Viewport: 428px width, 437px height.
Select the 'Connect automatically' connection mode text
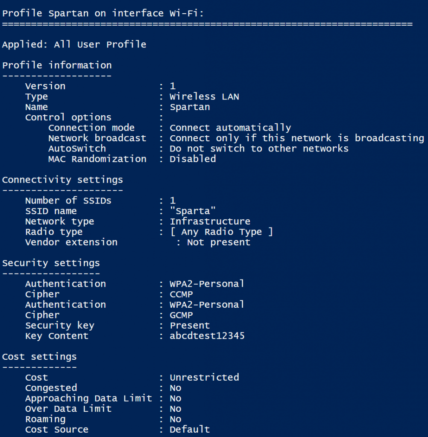230,128
